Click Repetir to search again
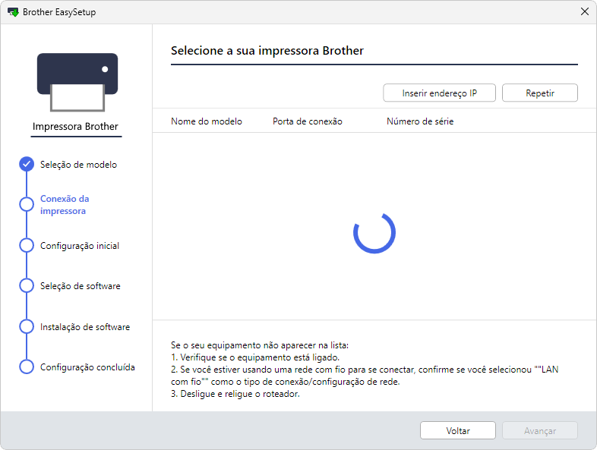The image size is (597, 450). (x=540, y=93)
